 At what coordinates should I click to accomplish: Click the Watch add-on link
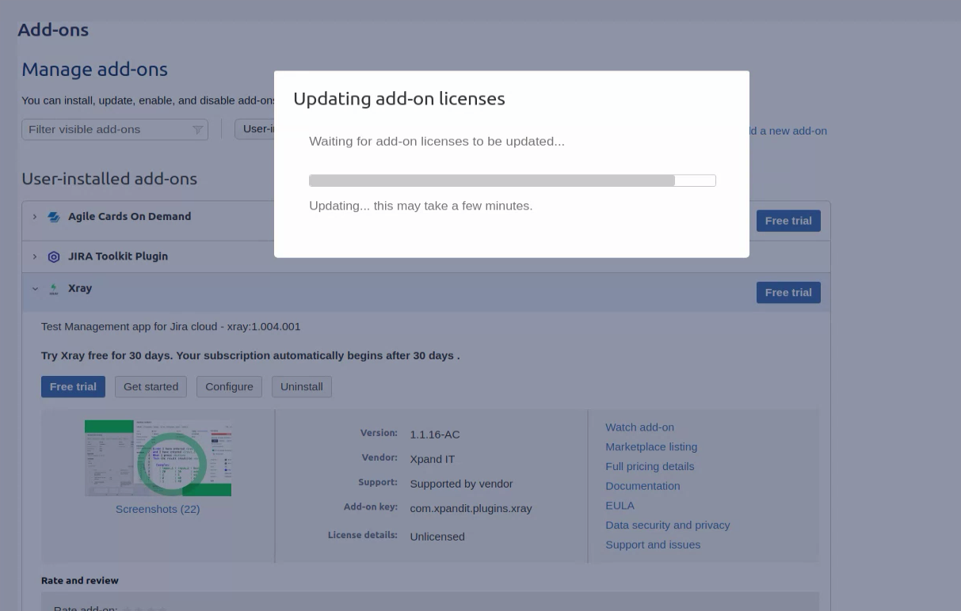click(x=639, y=427)
